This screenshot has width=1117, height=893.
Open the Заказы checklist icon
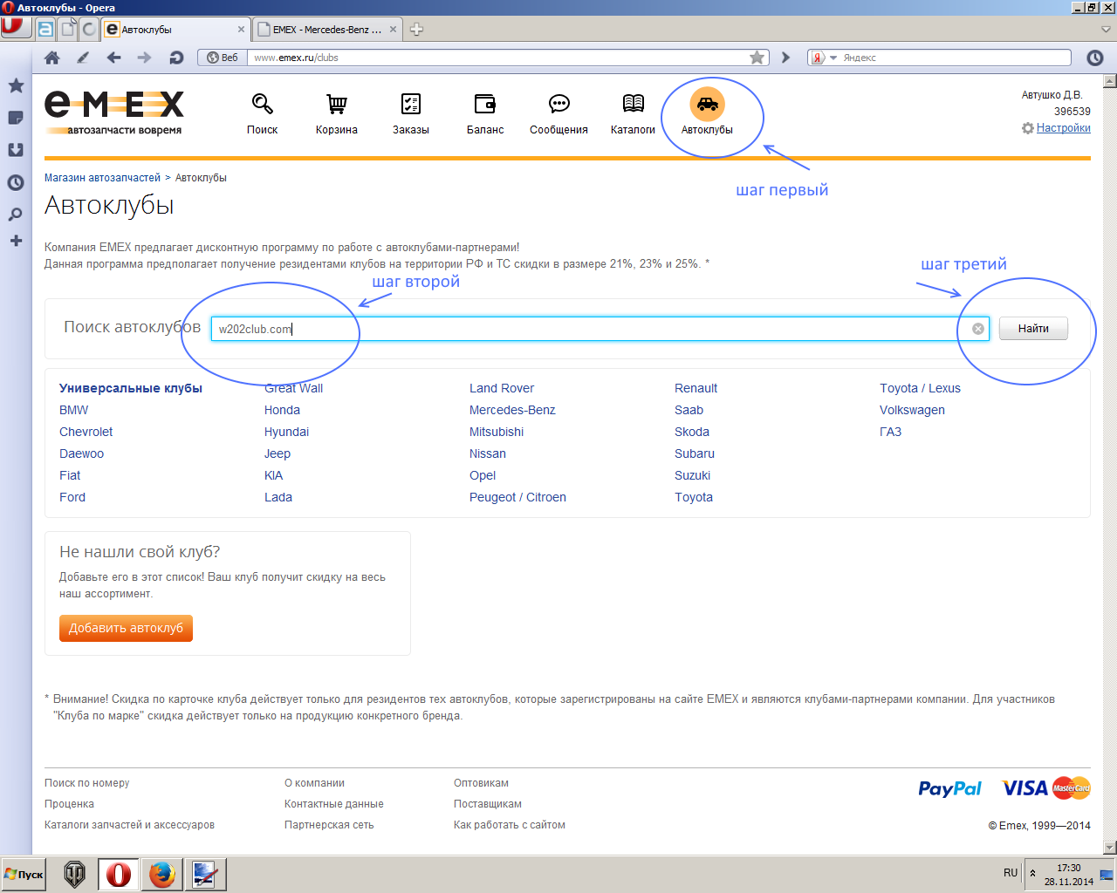tap(411, 104)
